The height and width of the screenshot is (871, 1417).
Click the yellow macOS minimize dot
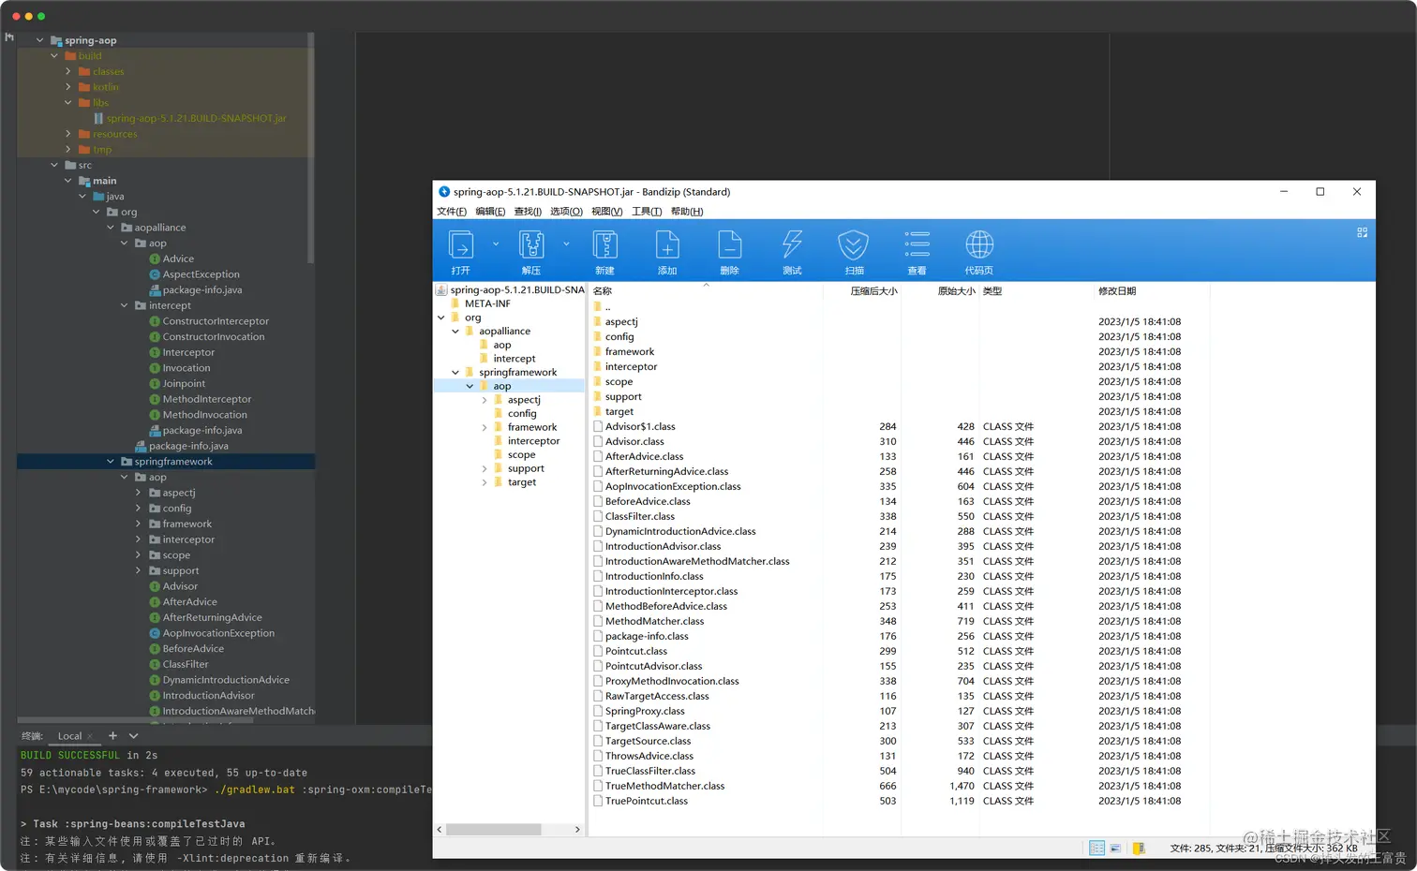tap(28, 16)
